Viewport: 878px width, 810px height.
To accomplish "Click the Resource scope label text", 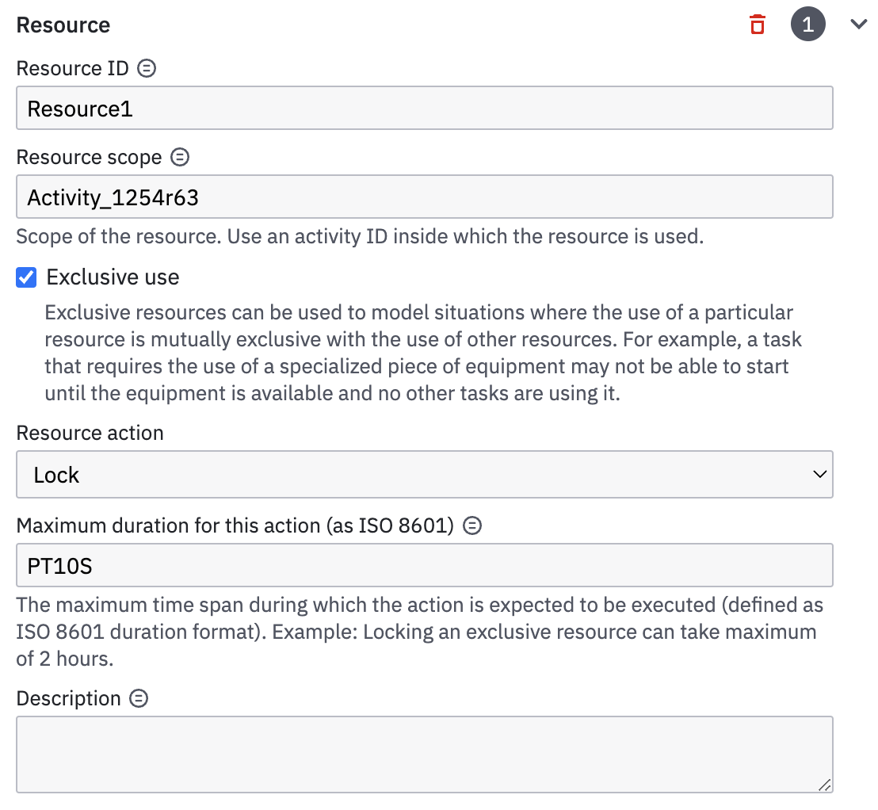I will (89, 157).
